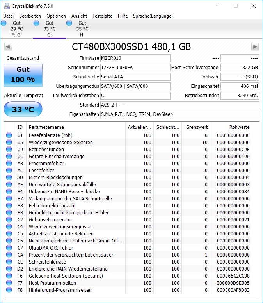Open the Hilfe menu
The height and width of the screenshot is (303, 263).
click(123, 16)
